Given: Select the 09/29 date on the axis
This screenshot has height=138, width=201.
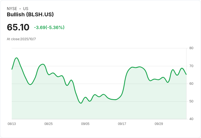Looking at the screenshot, I should pyautogui.click(x=159, y=124).
